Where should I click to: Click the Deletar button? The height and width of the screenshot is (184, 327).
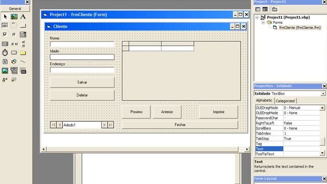82,95
